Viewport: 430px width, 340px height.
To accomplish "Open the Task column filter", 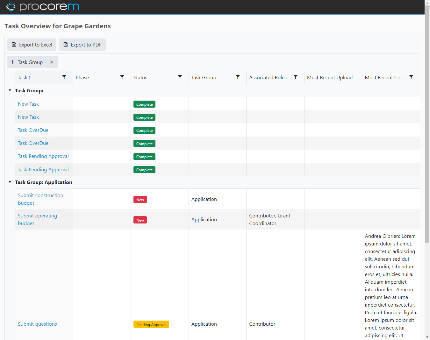I will (64, 77).
